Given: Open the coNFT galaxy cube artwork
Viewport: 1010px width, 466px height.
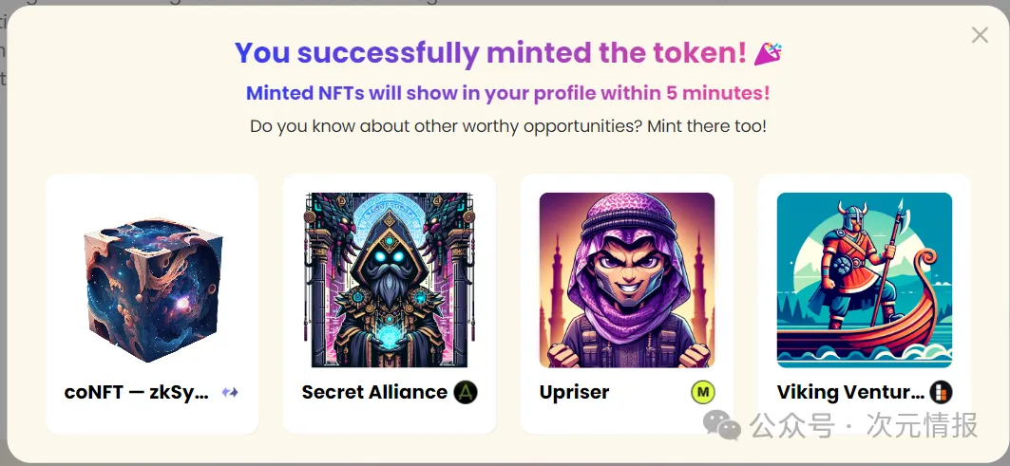Looking at the screenshot, I should coord(152,281).
